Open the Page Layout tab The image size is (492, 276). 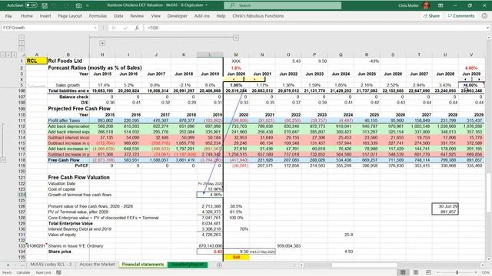[x=70, y=15]
